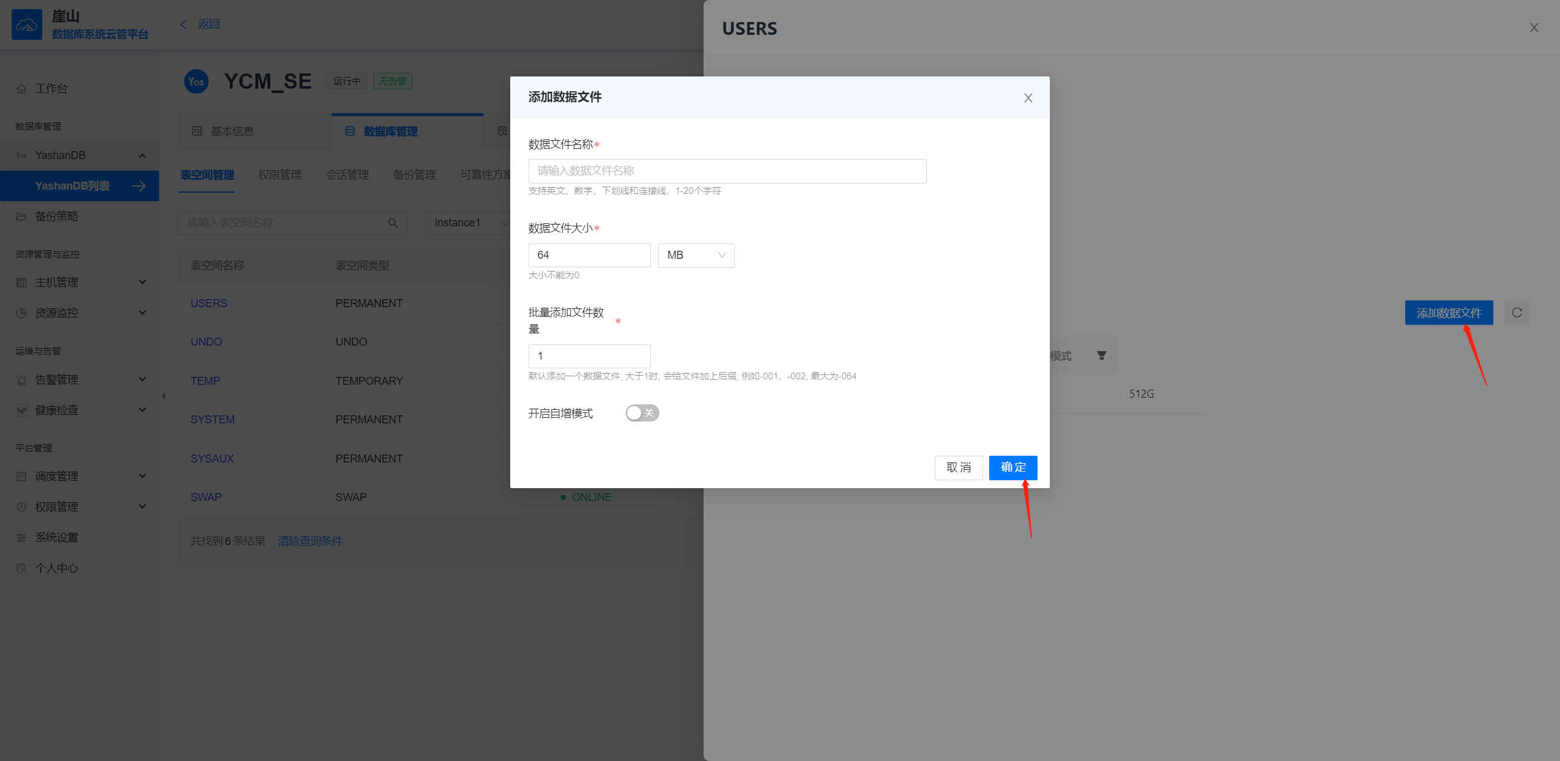Click the sidebar collapse arrow handle

coord(163,396)
